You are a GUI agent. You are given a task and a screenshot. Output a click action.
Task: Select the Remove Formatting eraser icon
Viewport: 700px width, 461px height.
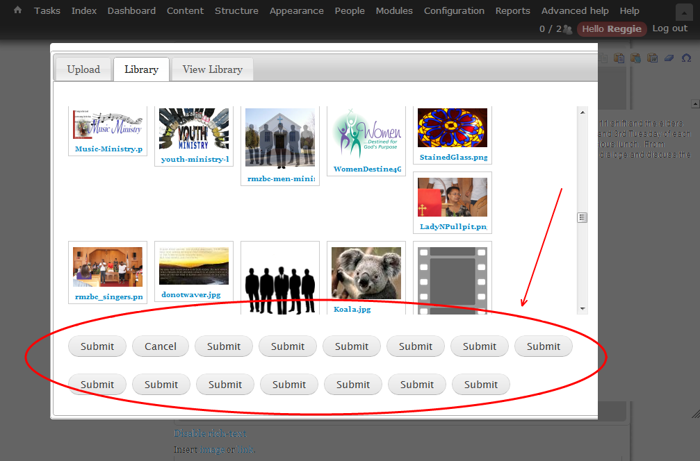669,58
